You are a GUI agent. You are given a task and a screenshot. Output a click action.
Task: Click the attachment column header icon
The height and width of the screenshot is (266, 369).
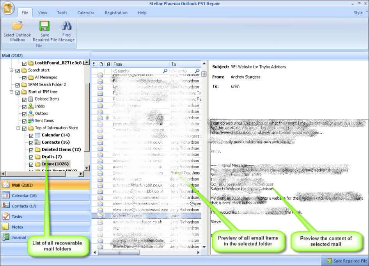tap(108, 64)
